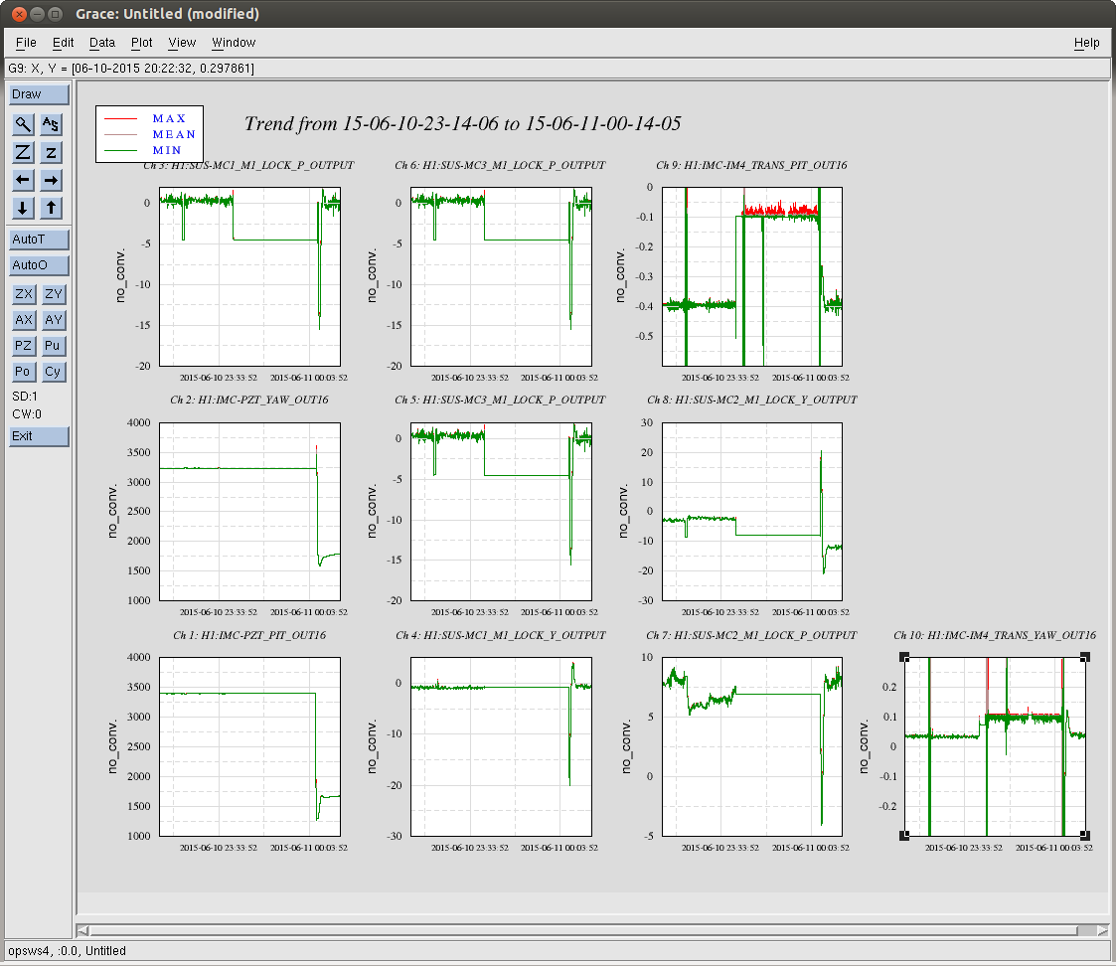Click the magnifier zoom tool icon

tap(23, 124)
